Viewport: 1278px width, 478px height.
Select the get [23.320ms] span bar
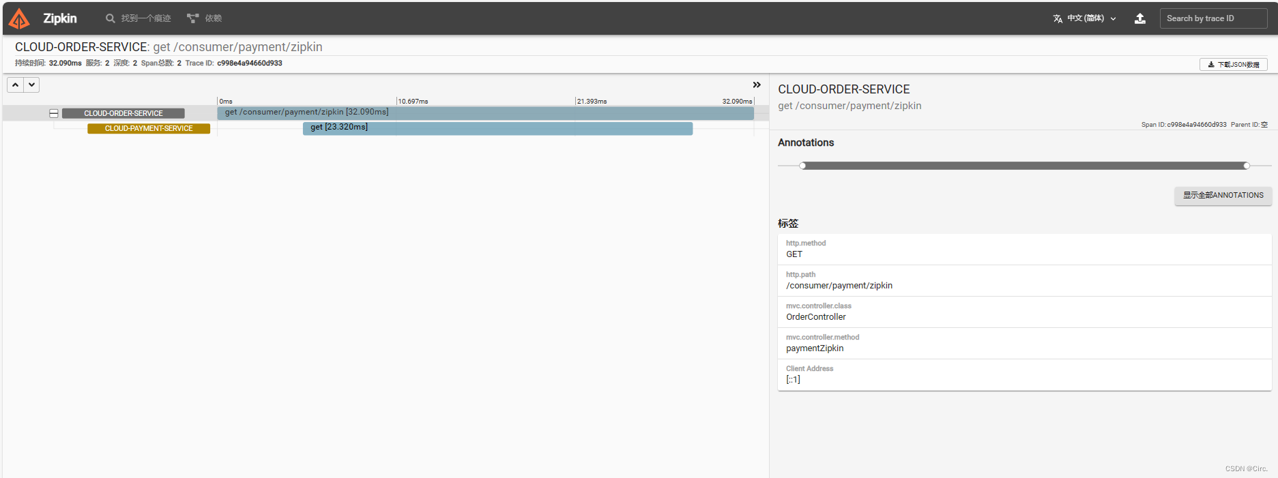497,128
